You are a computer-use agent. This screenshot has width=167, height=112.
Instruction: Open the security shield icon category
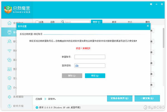pos(9,78)
